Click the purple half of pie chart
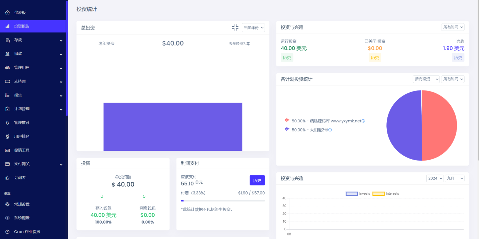Viewport: 479px width, 239px height. pos(404,125)
